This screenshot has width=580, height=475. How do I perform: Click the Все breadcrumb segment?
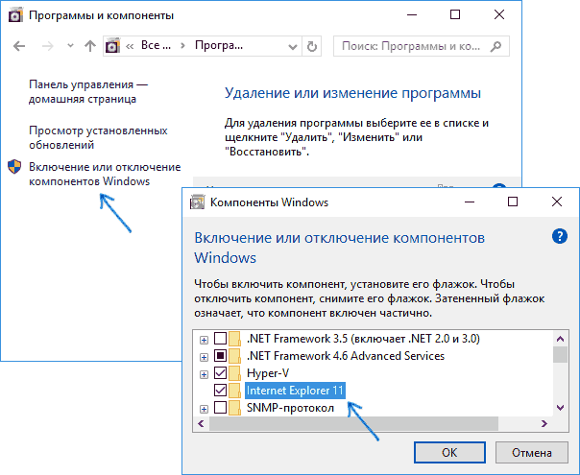click(156, 45)
